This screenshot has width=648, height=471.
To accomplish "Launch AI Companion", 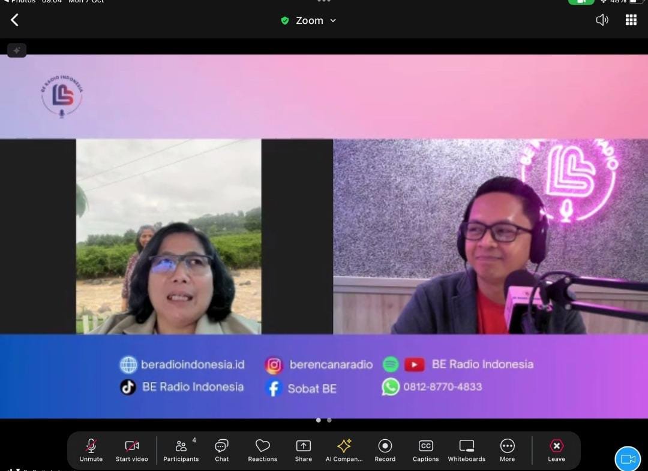I will click(x=344, y=450).
